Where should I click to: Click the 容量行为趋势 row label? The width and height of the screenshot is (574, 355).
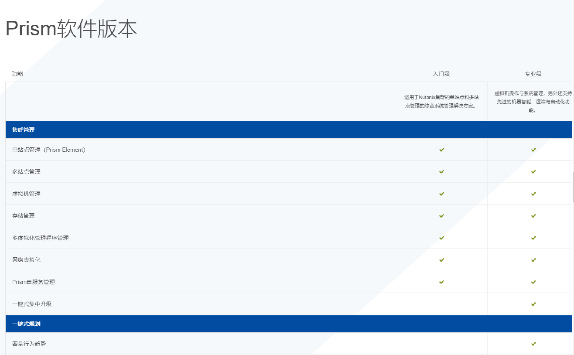(29, 344)
